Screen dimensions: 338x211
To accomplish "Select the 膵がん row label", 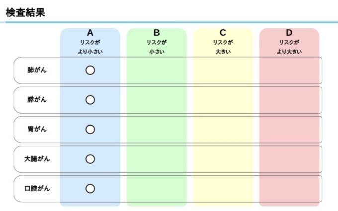I will coord(37,100).
